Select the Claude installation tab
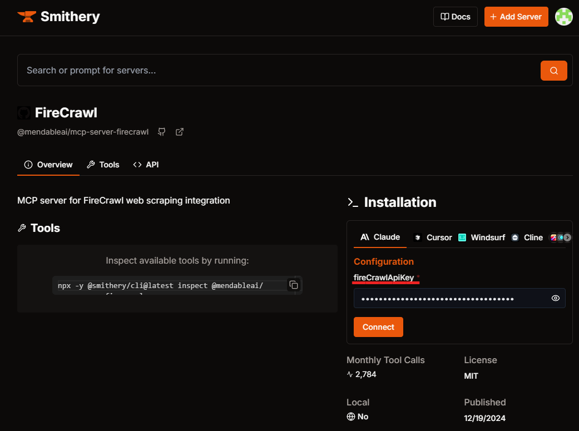579x431 pixels. 380,237
